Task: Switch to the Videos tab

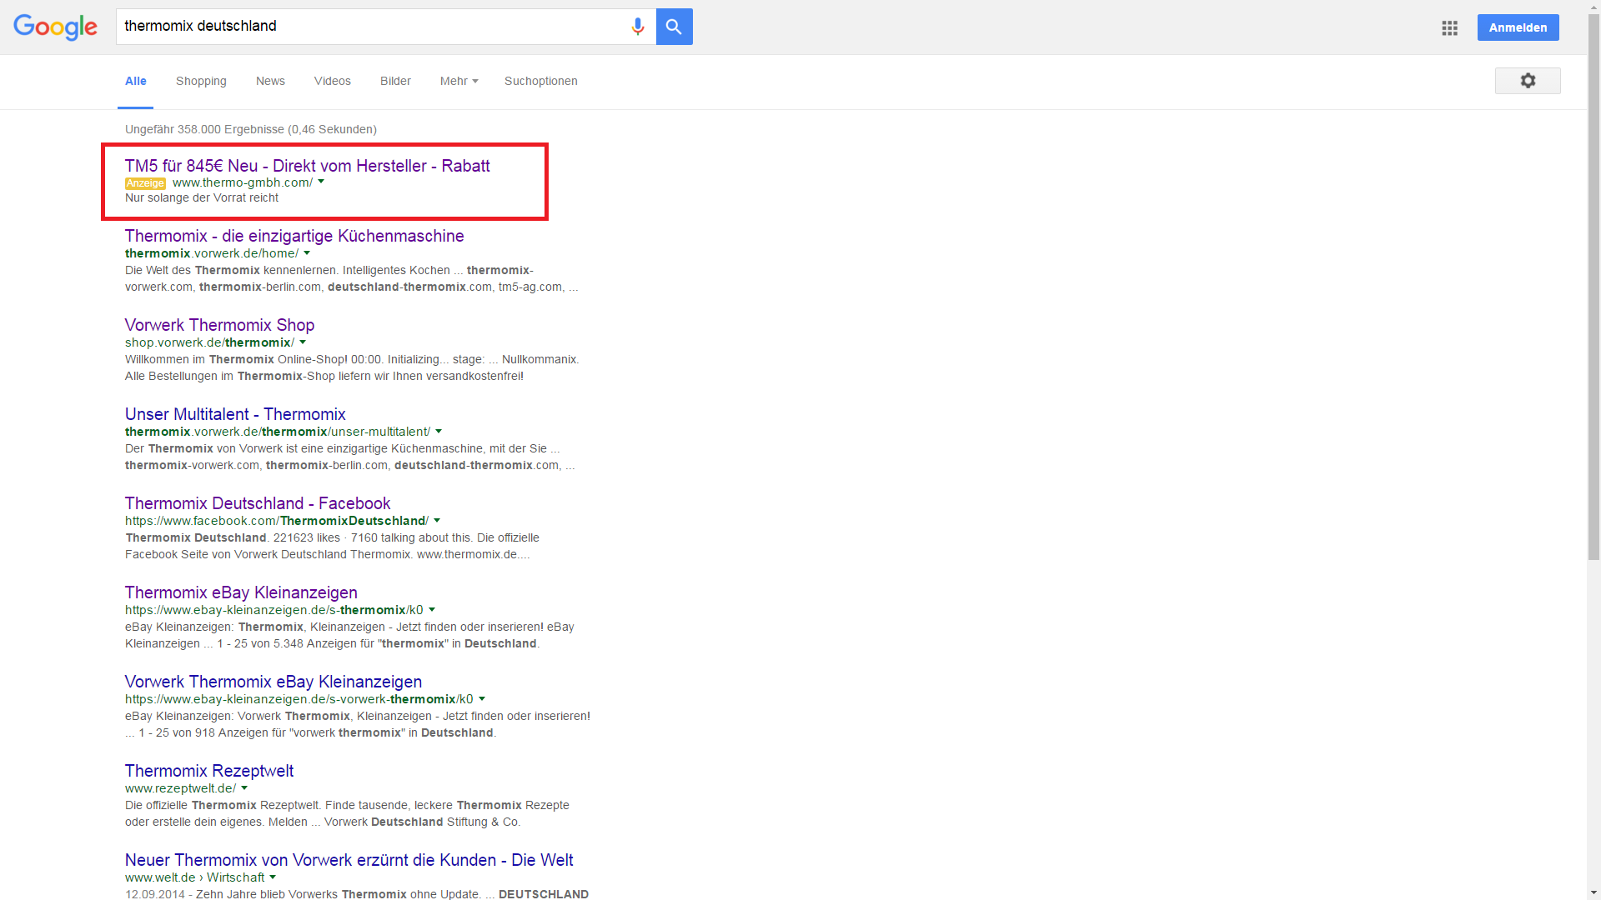Action: (332, 81)
